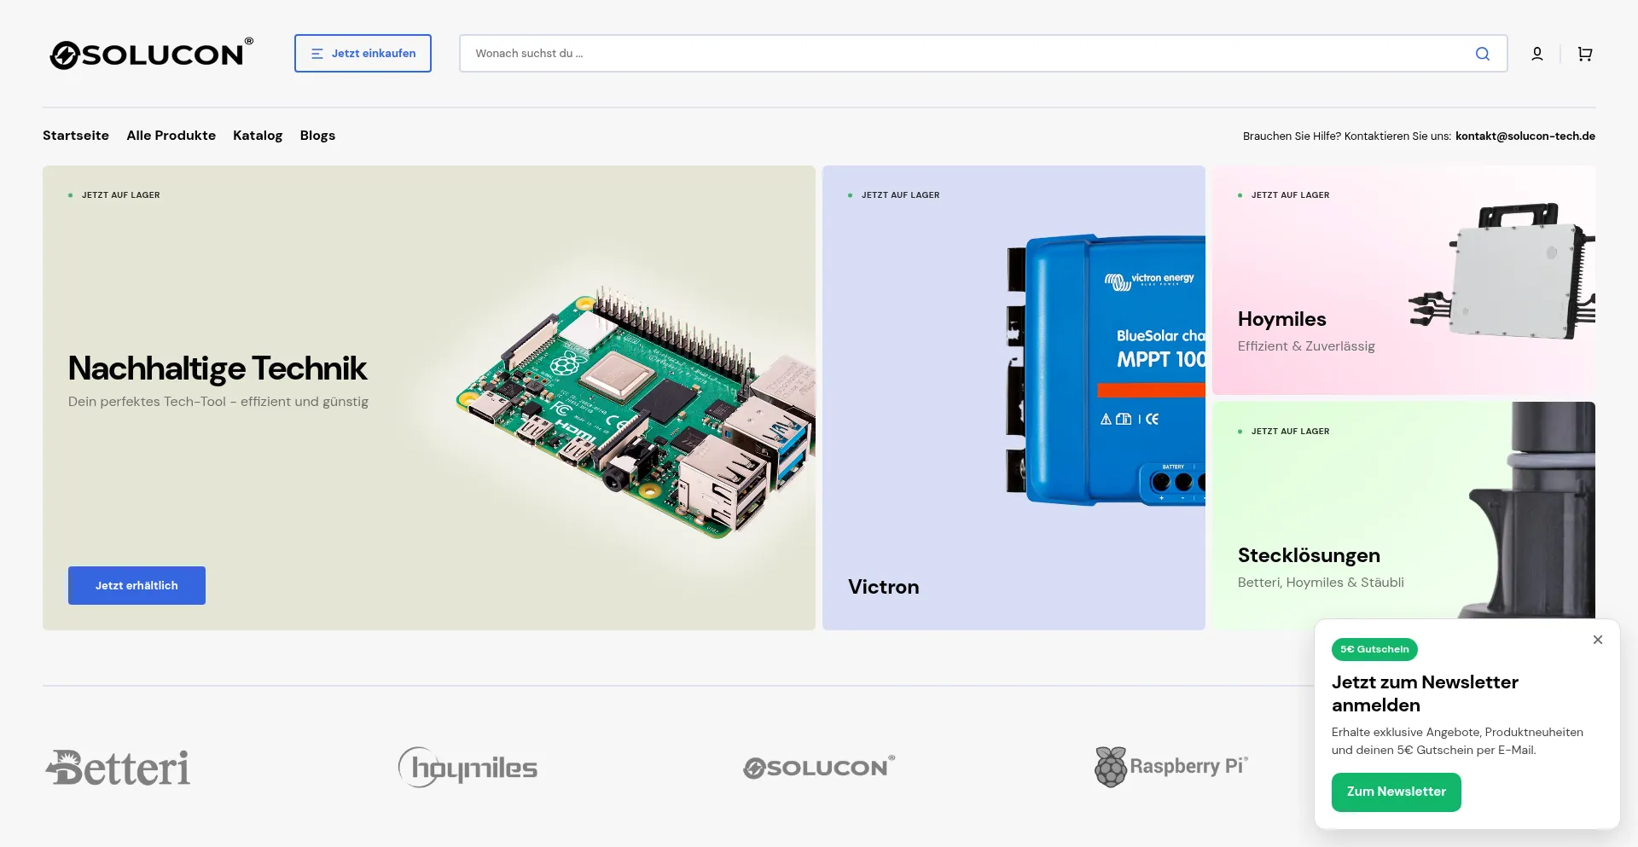Click the kontakt@solucon-tech.de email link
The height and width of the screenshot is (847, 1638).
click(1525, 136)
